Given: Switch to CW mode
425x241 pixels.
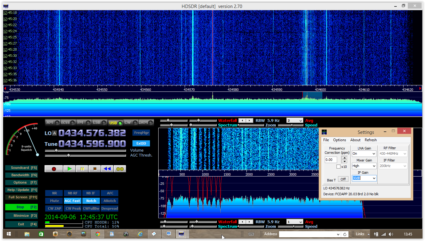Looking at the screenshot, I should tap(131, 122).
